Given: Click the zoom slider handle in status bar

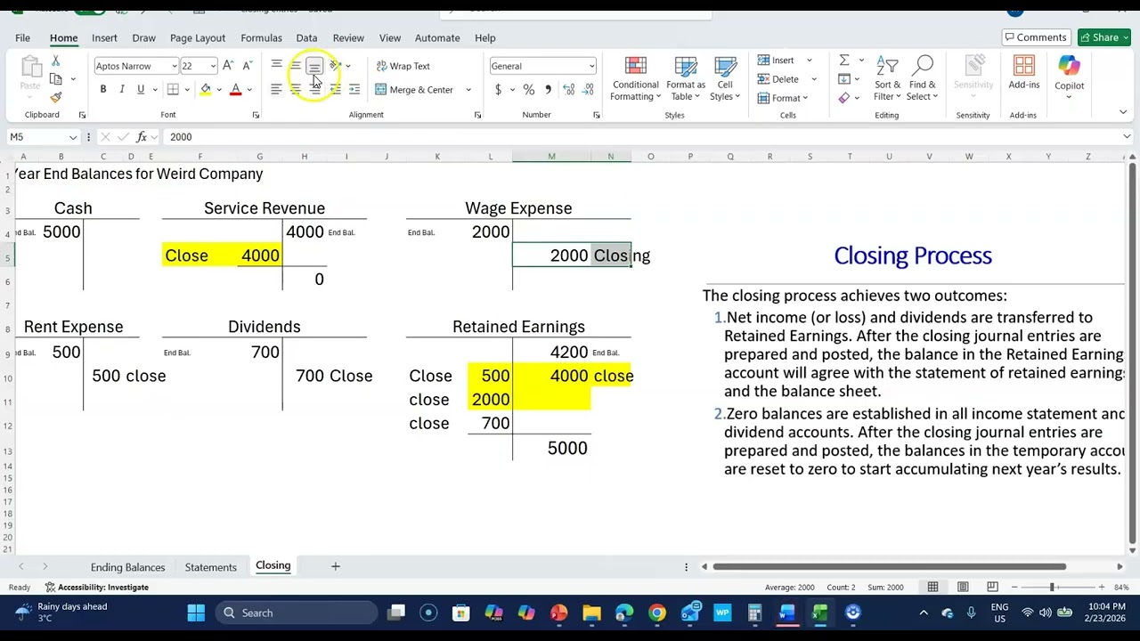Looking at the screenshot, I should click(1052, 587).
